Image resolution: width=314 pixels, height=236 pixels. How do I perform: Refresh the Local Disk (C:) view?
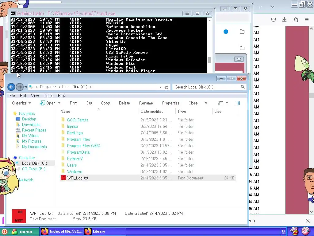click(167, 87)
